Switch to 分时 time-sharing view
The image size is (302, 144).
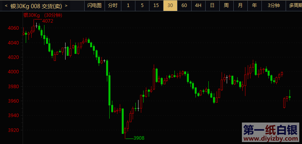coord(113,5)
